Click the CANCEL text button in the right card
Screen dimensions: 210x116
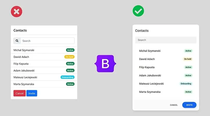pyautogui.click(x=174, y=105)
